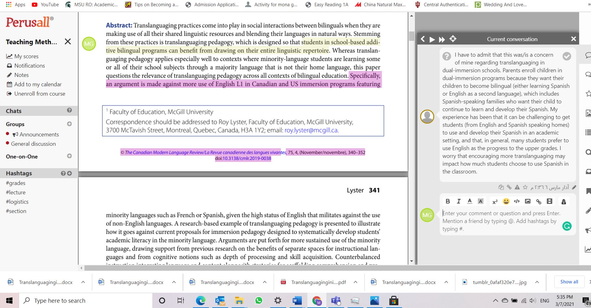Select Add to my calendar
The height and width of the screenshot is (308, 591).
pos(34,84)
